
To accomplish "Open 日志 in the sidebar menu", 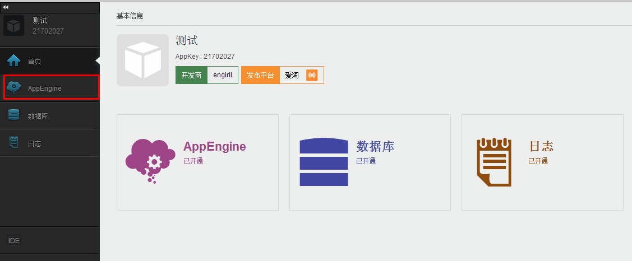I will coord(50,143).
